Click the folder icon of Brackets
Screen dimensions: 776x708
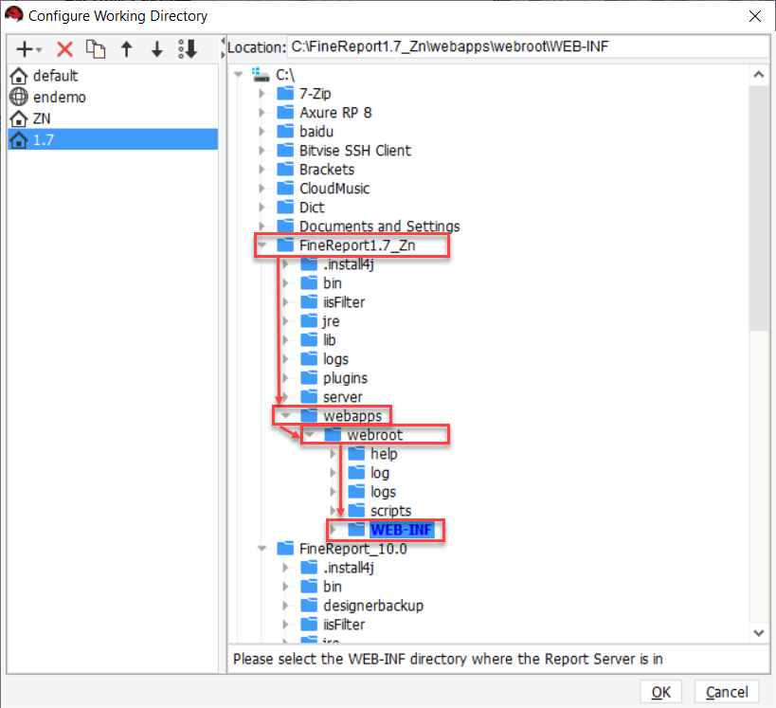coord(285,170)
